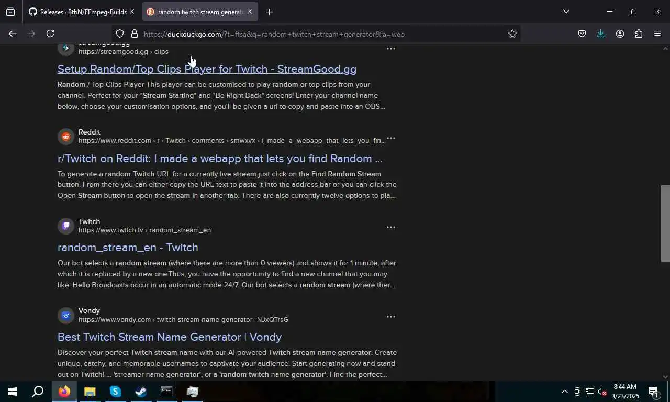Viewport: 670px width, 402px height.
Task: Save page to Pocket
Action: tap(582, 34)
